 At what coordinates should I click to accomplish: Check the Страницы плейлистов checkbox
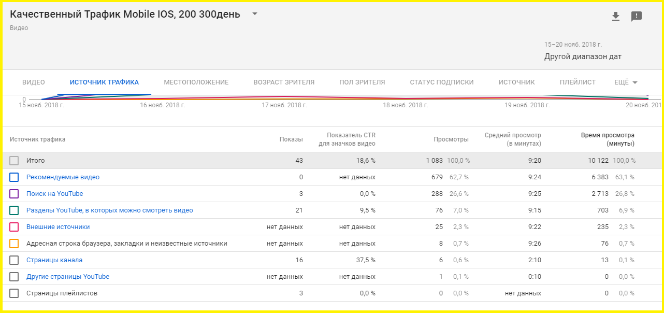14,293
